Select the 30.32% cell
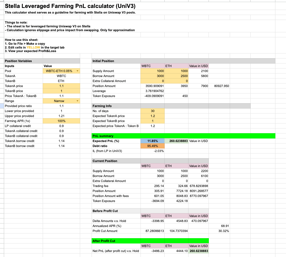 click(x=219, y=231)
